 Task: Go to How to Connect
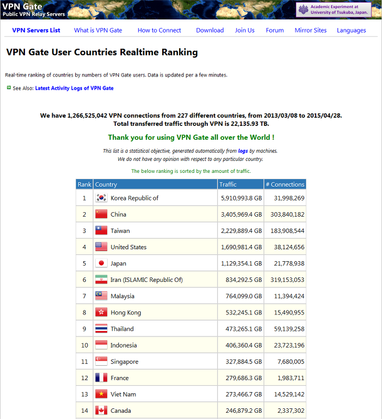click(x=159, y=30)
